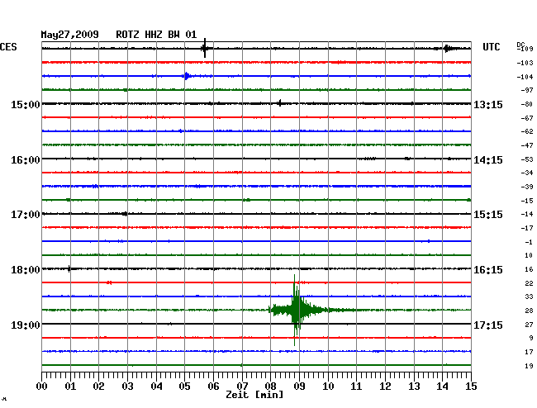The image size is (537, 408).
Task: Click minute tick label 01
Action: pyautogui.click(x=70, y=387)
